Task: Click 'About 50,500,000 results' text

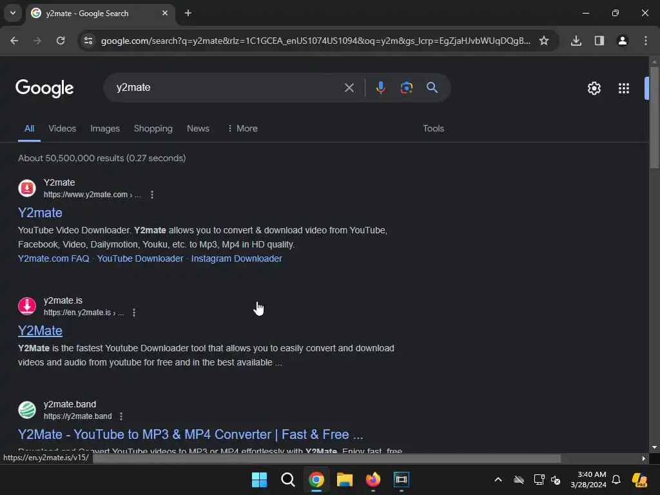Action: [102, 159]
